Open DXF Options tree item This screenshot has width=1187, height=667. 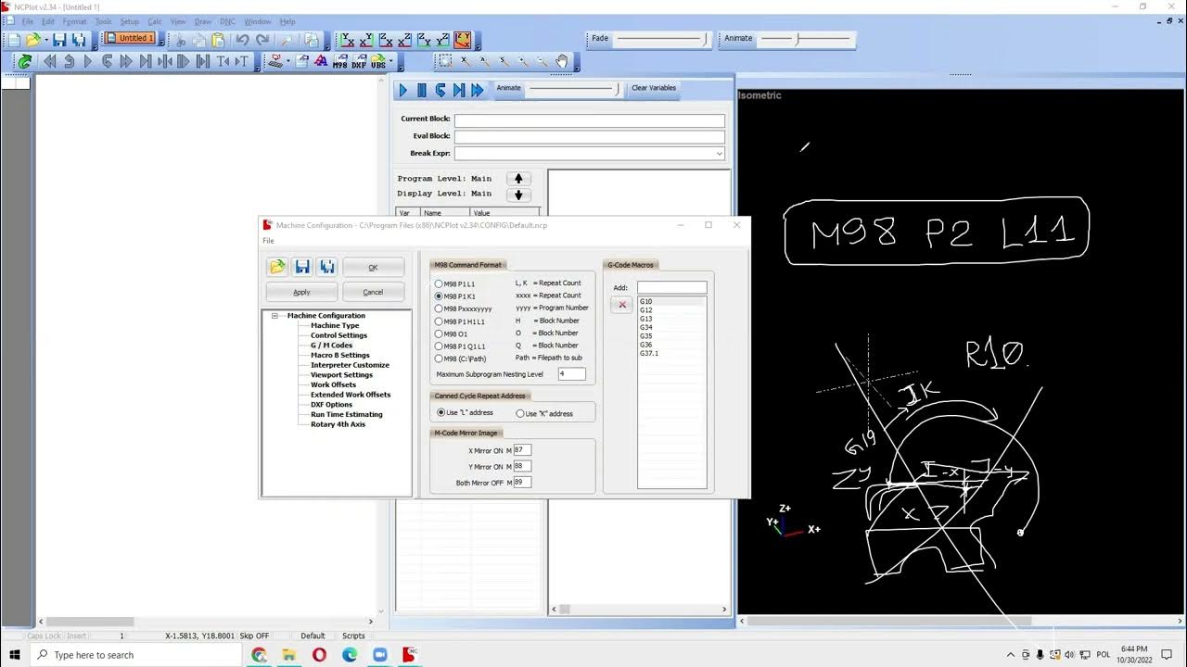point(331,405)
